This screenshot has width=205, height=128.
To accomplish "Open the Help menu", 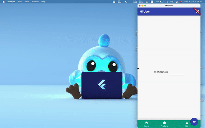I will click(x=43, y=2).
